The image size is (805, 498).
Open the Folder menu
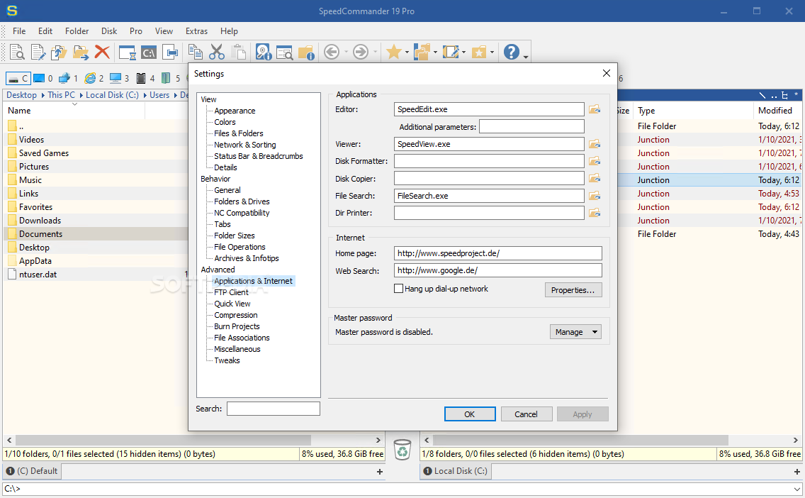(x=77, y=31)
